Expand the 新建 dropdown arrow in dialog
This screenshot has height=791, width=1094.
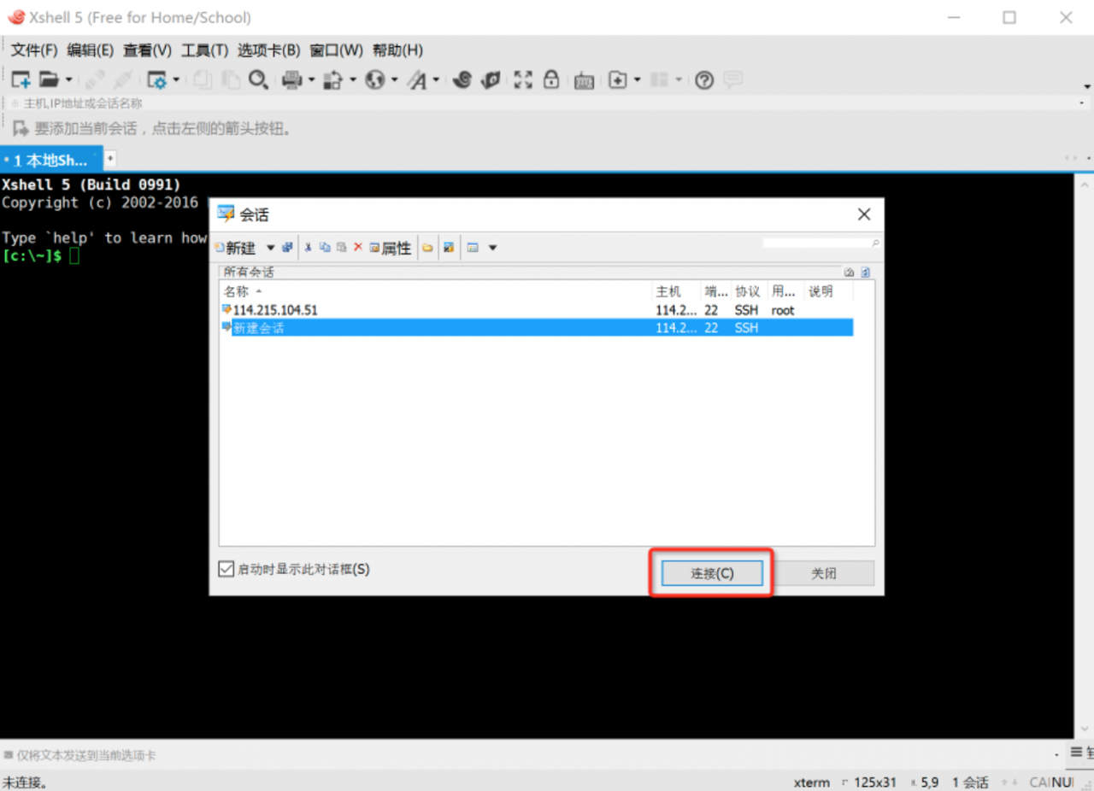[x=271, y=248]
